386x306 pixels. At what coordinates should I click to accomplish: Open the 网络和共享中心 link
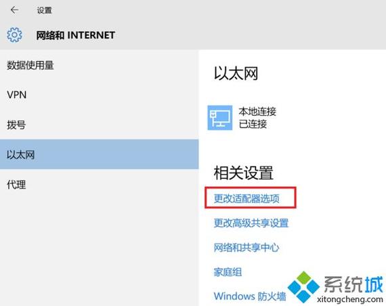pyautogui.click(x=246, y=247)
